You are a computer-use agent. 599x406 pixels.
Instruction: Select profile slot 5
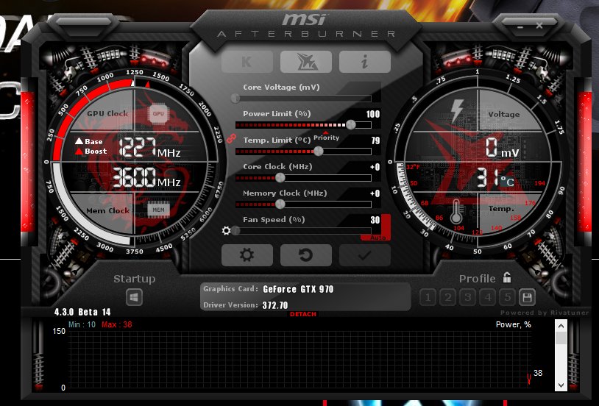(508, 297)
